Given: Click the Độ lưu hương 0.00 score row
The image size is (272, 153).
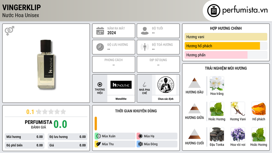Looking at the screenshot, I should click(67, 137).
